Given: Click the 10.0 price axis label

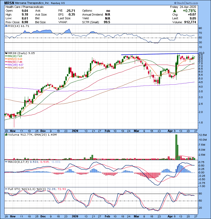Looking at the screenshot, I should pos(202,53).
